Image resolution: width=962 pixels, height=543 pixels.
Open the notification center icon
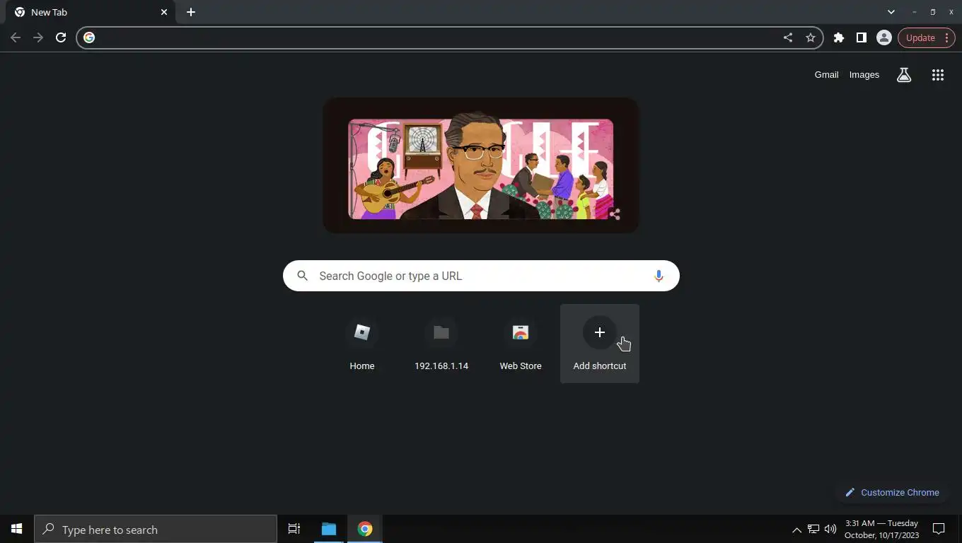939,529
